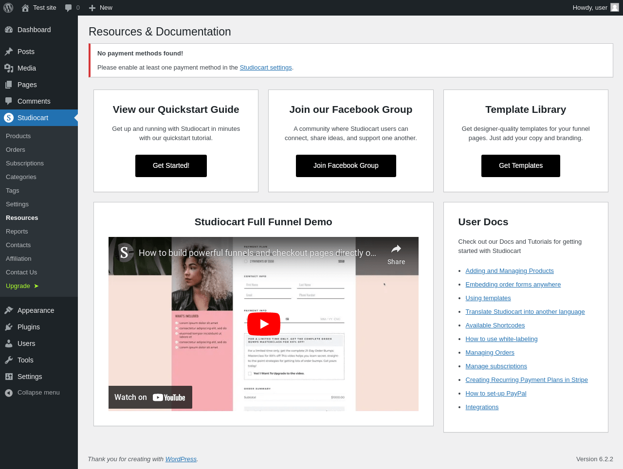Click the video title text link

pyautogui.click(x=257, y=253)
